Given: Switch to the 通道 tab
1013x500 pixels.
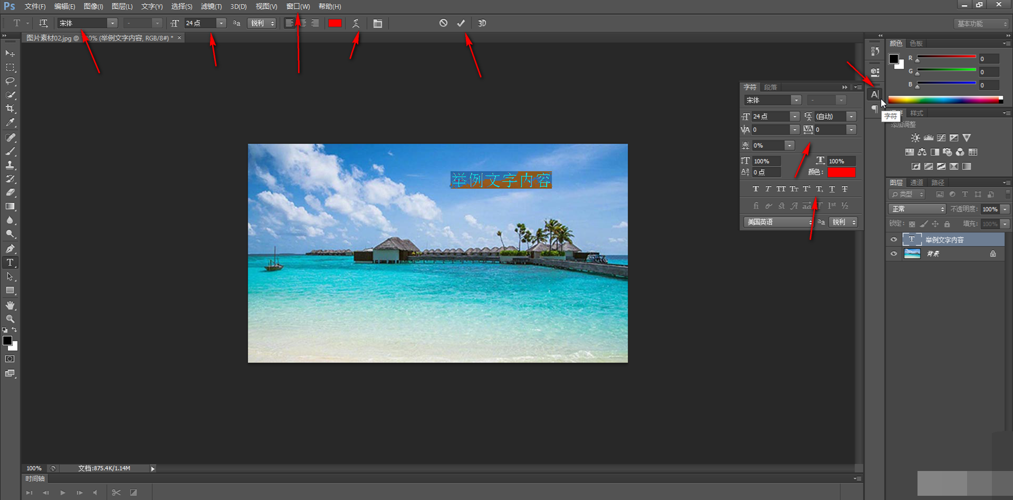Looking at the screenshot, I should tap(916, 182).
